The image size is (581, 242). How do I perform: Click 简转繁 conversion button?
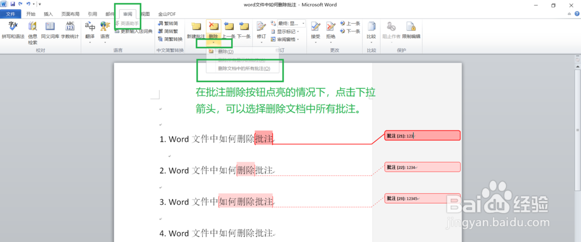tap(168, 31)
